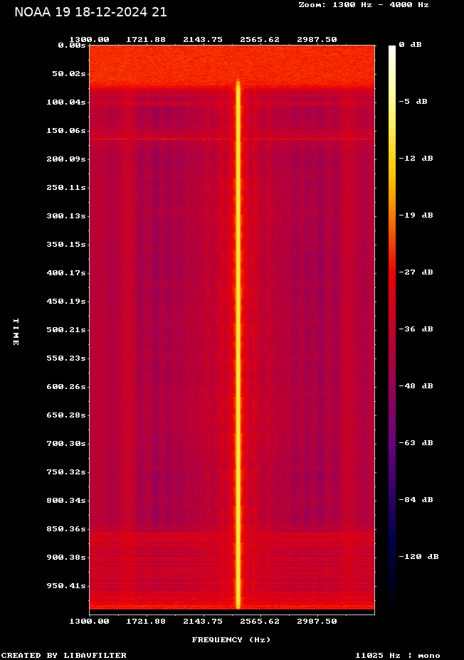Click the white top of the dB color bar
This screenshot has height=660, width=464.
[x=391, y=48]
